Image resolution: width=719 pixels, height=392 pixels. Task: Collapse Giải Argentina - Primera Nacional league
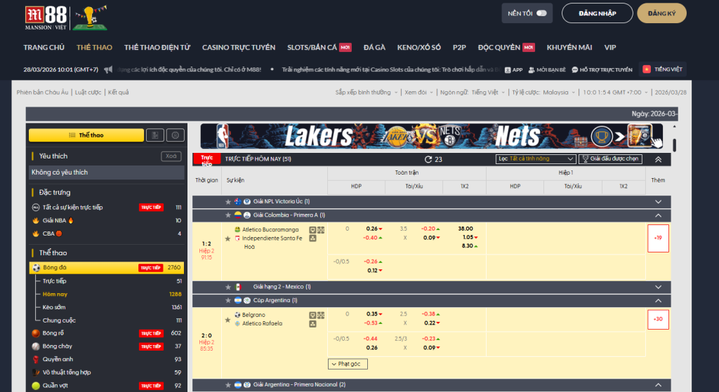click(658, 385)
